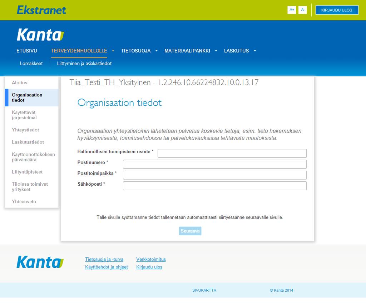Select Organisaation tiedot in the sidebar

tap(32, 97)
